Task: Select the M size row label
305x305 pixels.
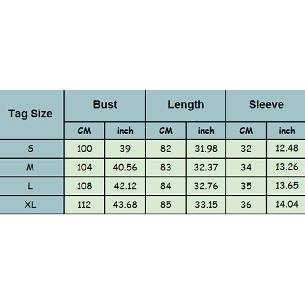Action: [30, 167]
